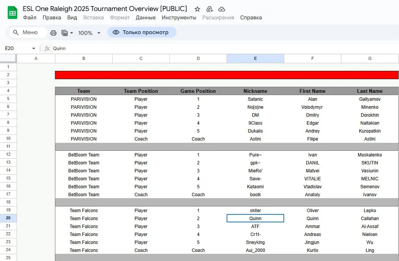The width and height of the screenshot is (399, 261).
Task: Open the Вставка menu
Action: click(x=93, y=17)
